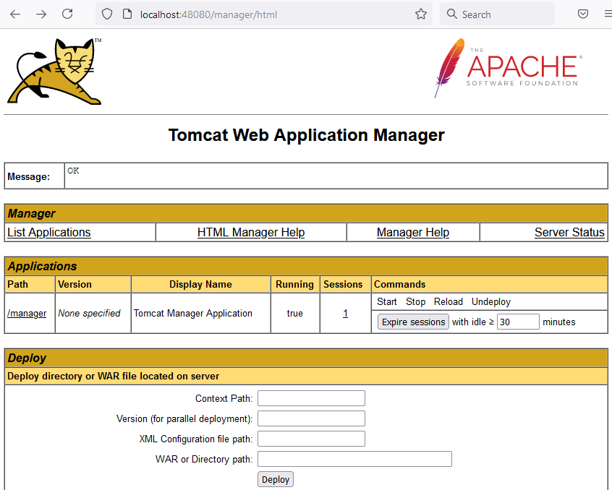Image resolution: width=612 pixels, height=490 pixels.
Task: Click the address bar showing localhost:48080/manager/html
Action: (x=263, y=14)
